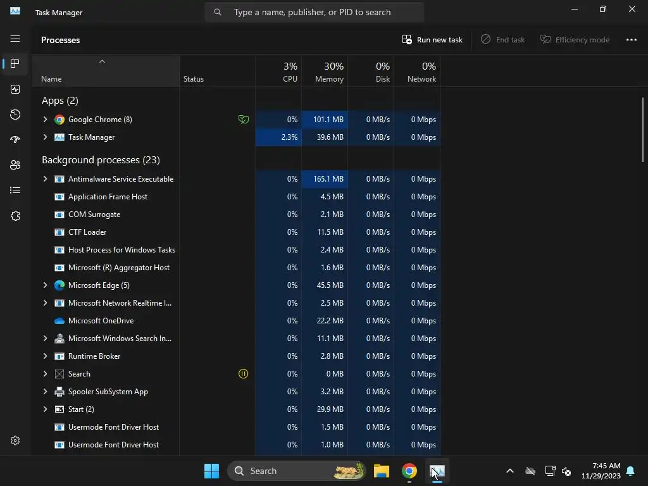Click the Task Manager process row icon
The width and height of the screenshot is (648, 486).
59,137
